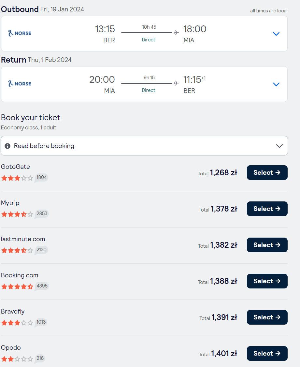The image size is (300, 367).
Task: Click the GotoGate provider name
Action: (x=15, y=167)
